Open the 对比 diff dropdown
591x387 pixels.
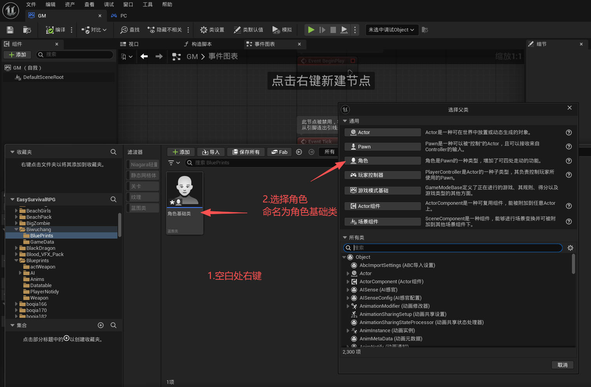pyautogui.click(x=94, y=30)
